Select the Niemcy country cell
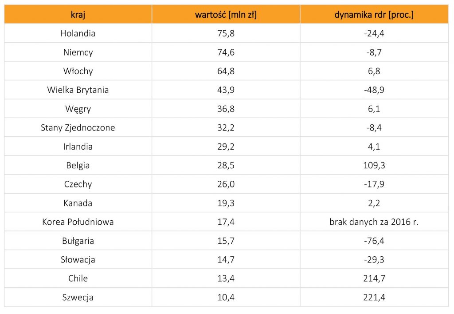Viewport: 454px width, 314px height. coord(78,52)
